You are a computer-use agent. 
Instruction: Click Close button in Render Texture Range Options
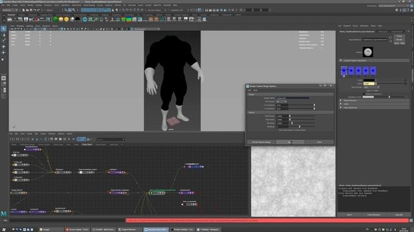[320, 142]
